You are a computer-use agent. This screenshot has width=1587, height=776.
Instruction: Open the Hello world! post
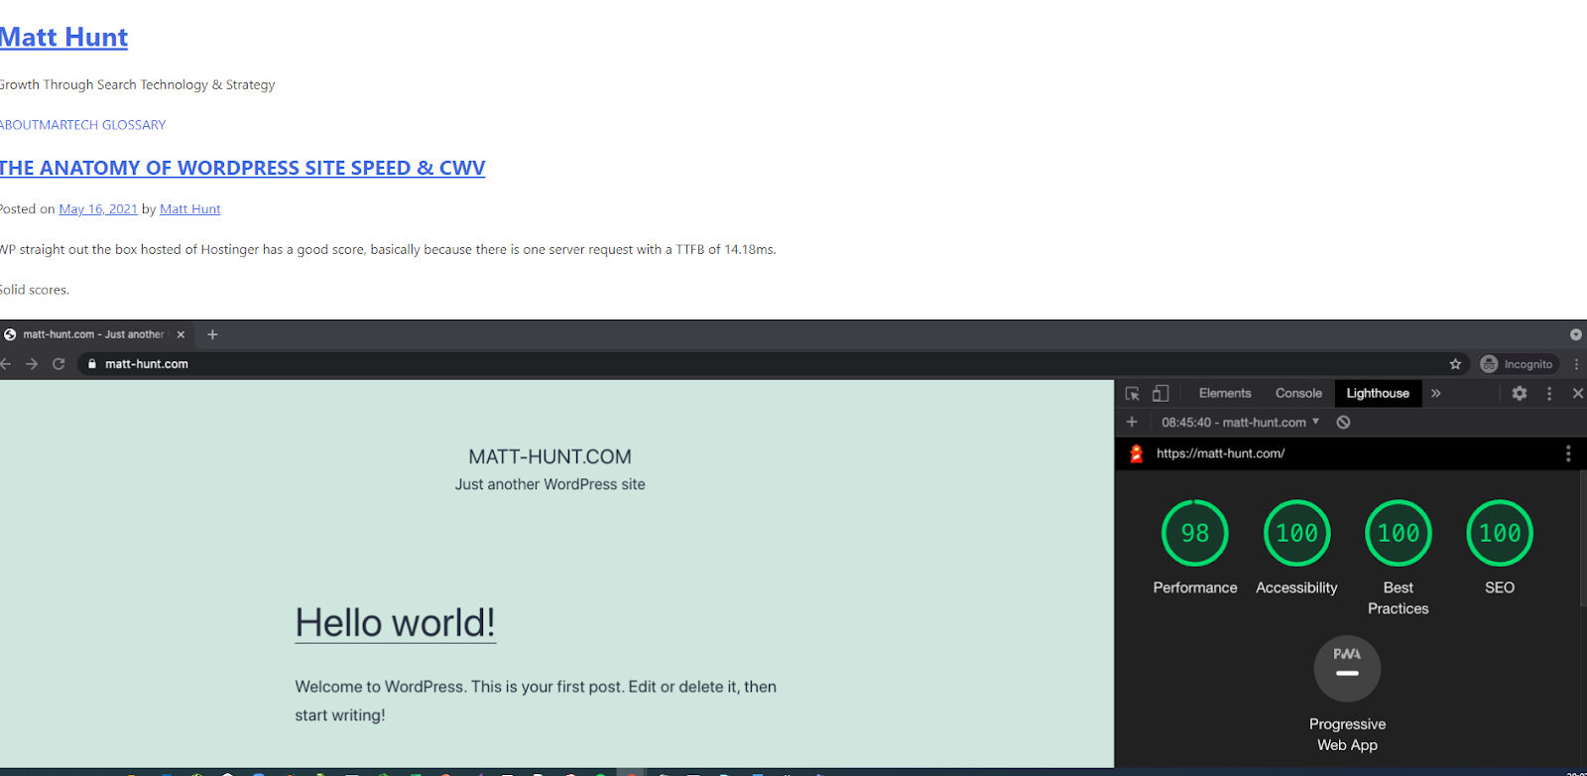(x=395, y=623)
